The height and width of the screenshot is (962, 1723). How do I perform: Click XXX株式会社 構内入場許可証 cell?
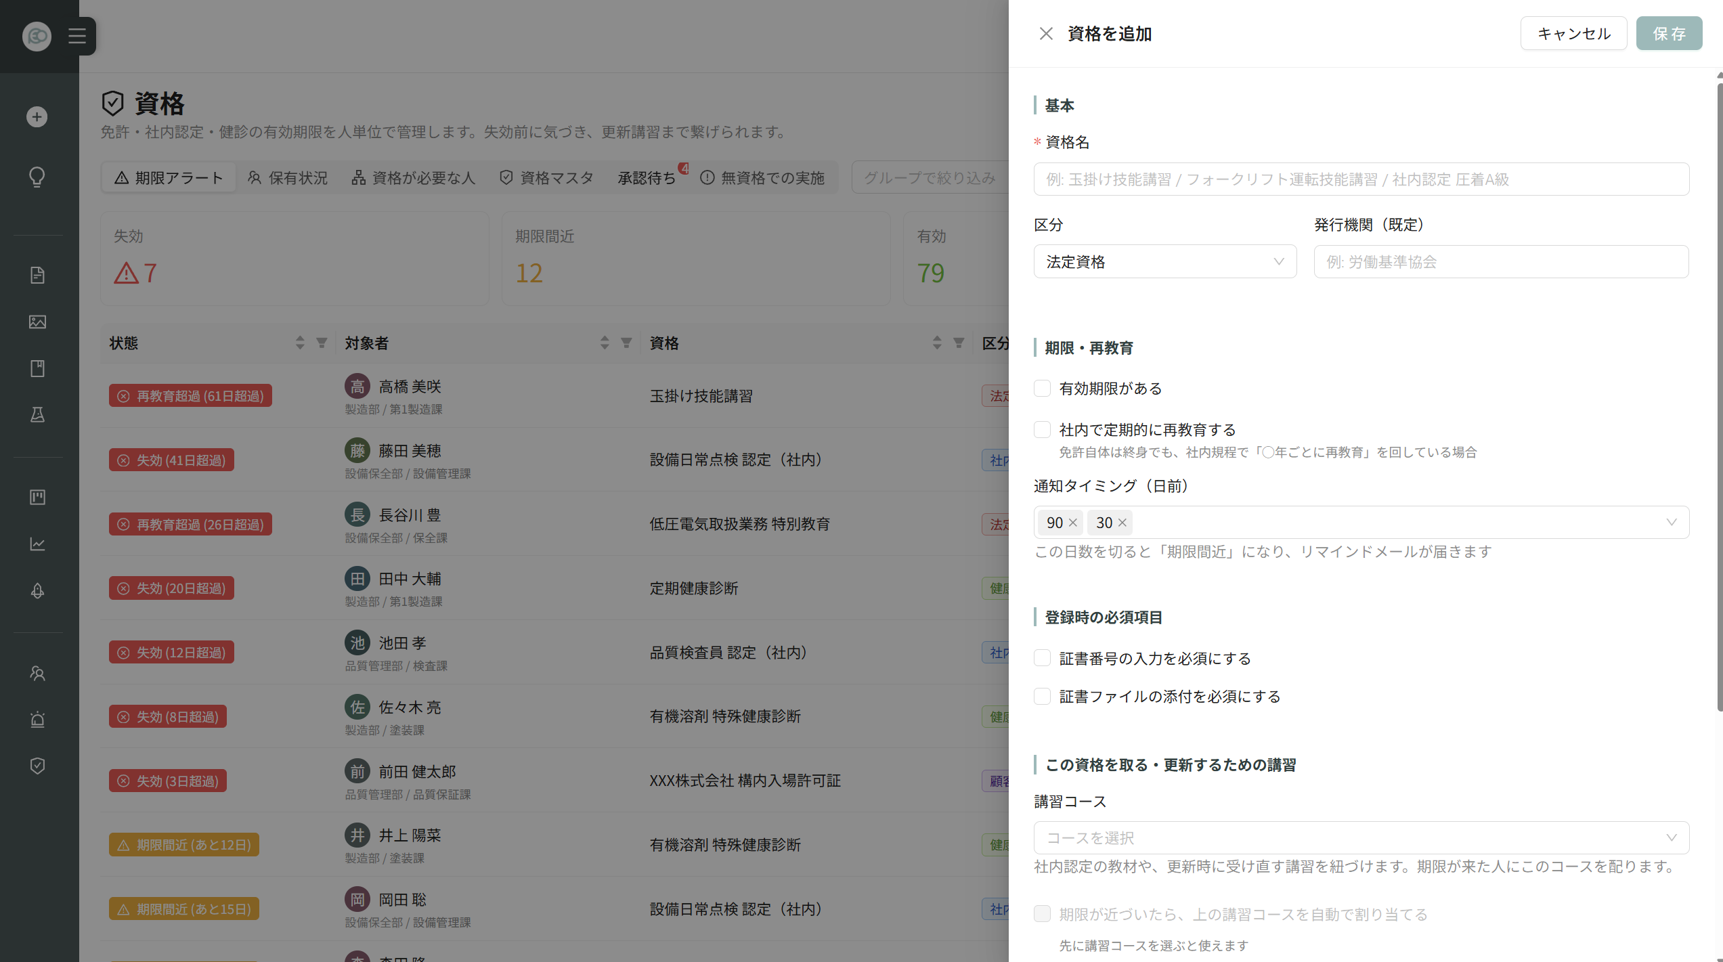pos(745,781)
